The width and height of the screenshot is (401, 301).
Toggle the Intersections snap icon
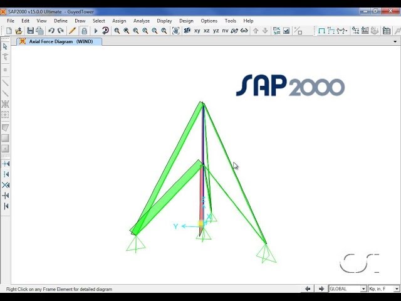(x=6, y=185)
